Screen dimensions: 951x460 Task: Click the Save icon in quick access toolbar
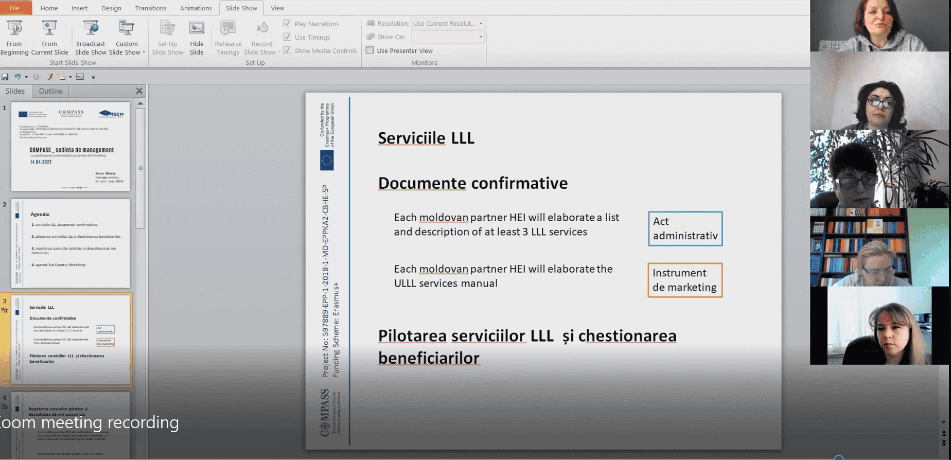(5, 77)
